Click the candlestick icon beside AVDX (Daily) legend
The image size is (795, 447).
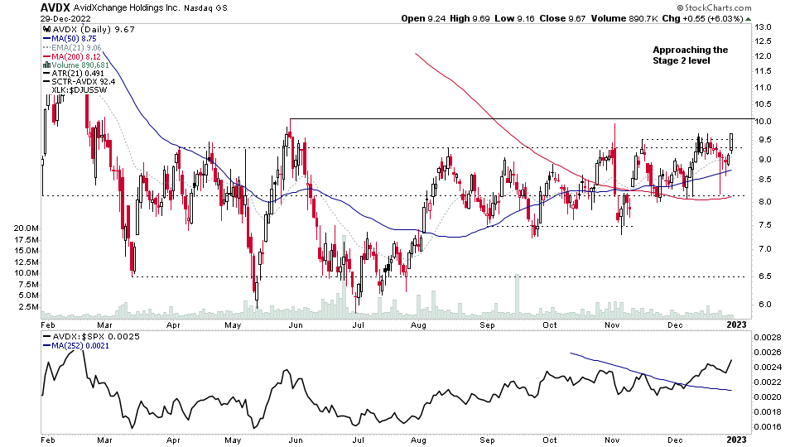tap(47, 30)
